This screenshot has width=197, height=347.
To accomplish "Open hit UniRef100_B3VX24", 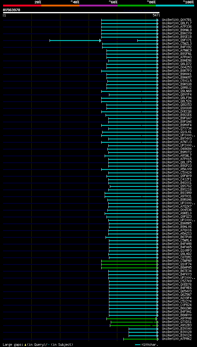I will [x=177, y=336].
